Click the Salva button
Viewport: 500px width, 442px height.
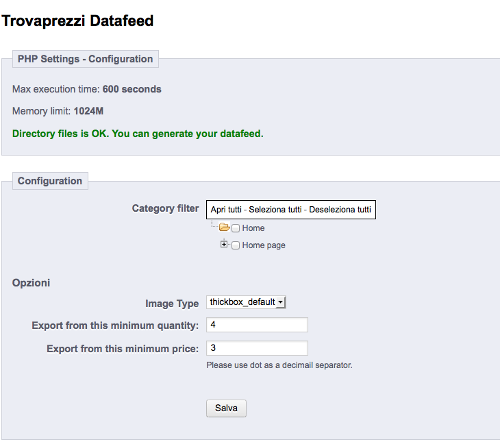point(226,408)
